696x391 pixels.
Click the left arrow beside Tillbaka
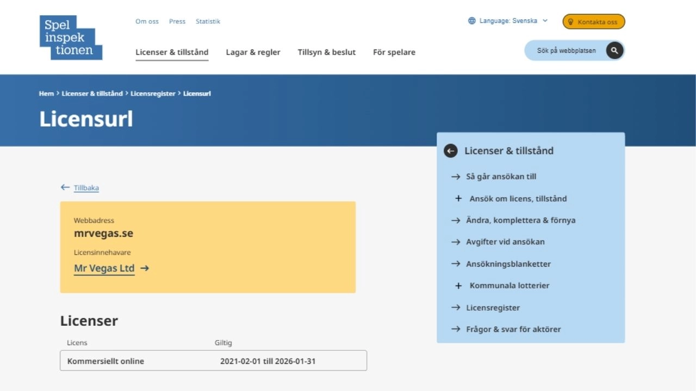(x=65, y=187)
